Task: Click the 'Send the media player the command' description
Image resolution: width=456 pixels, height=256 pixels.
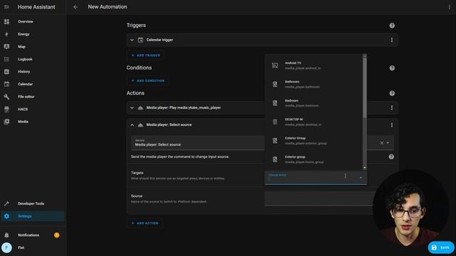Action: pyautogui.click(x=180, y=156)
